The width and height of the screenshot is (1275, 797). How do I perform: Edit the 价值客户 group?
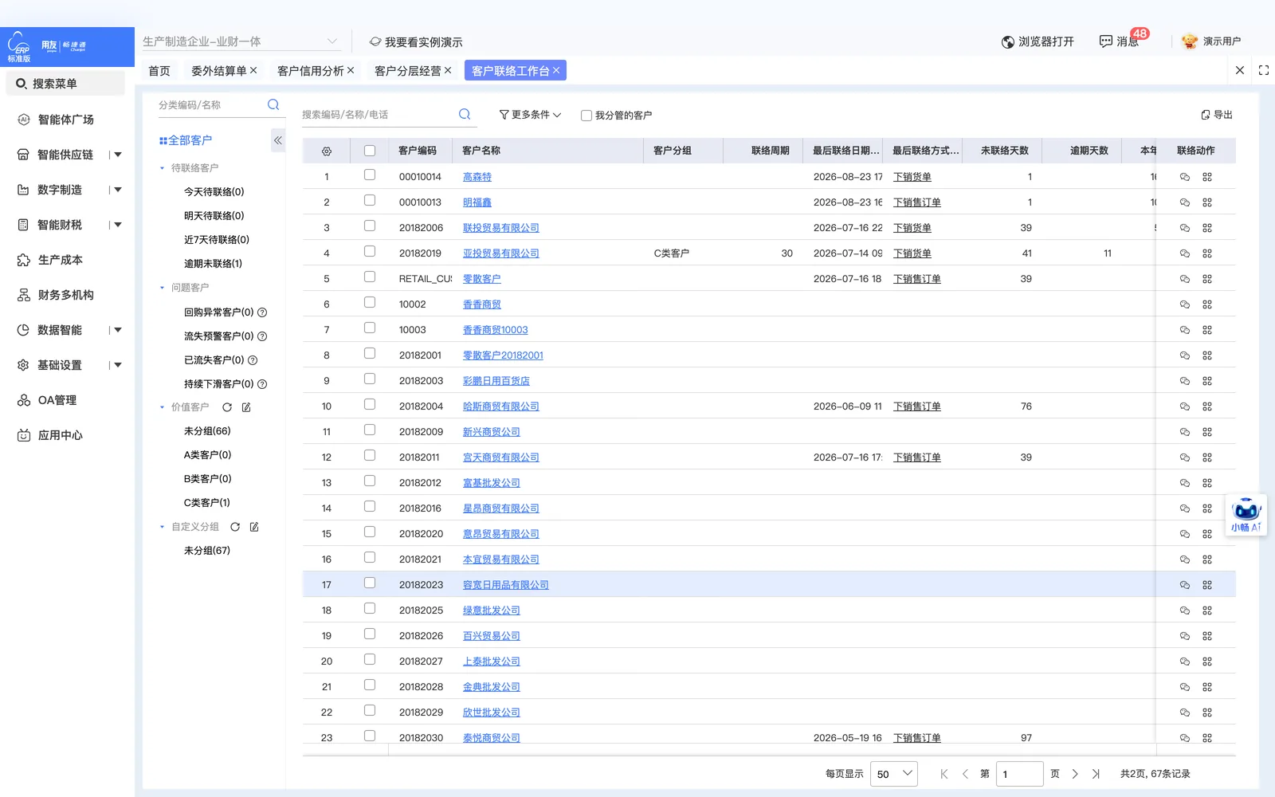[x=246, y=407]
